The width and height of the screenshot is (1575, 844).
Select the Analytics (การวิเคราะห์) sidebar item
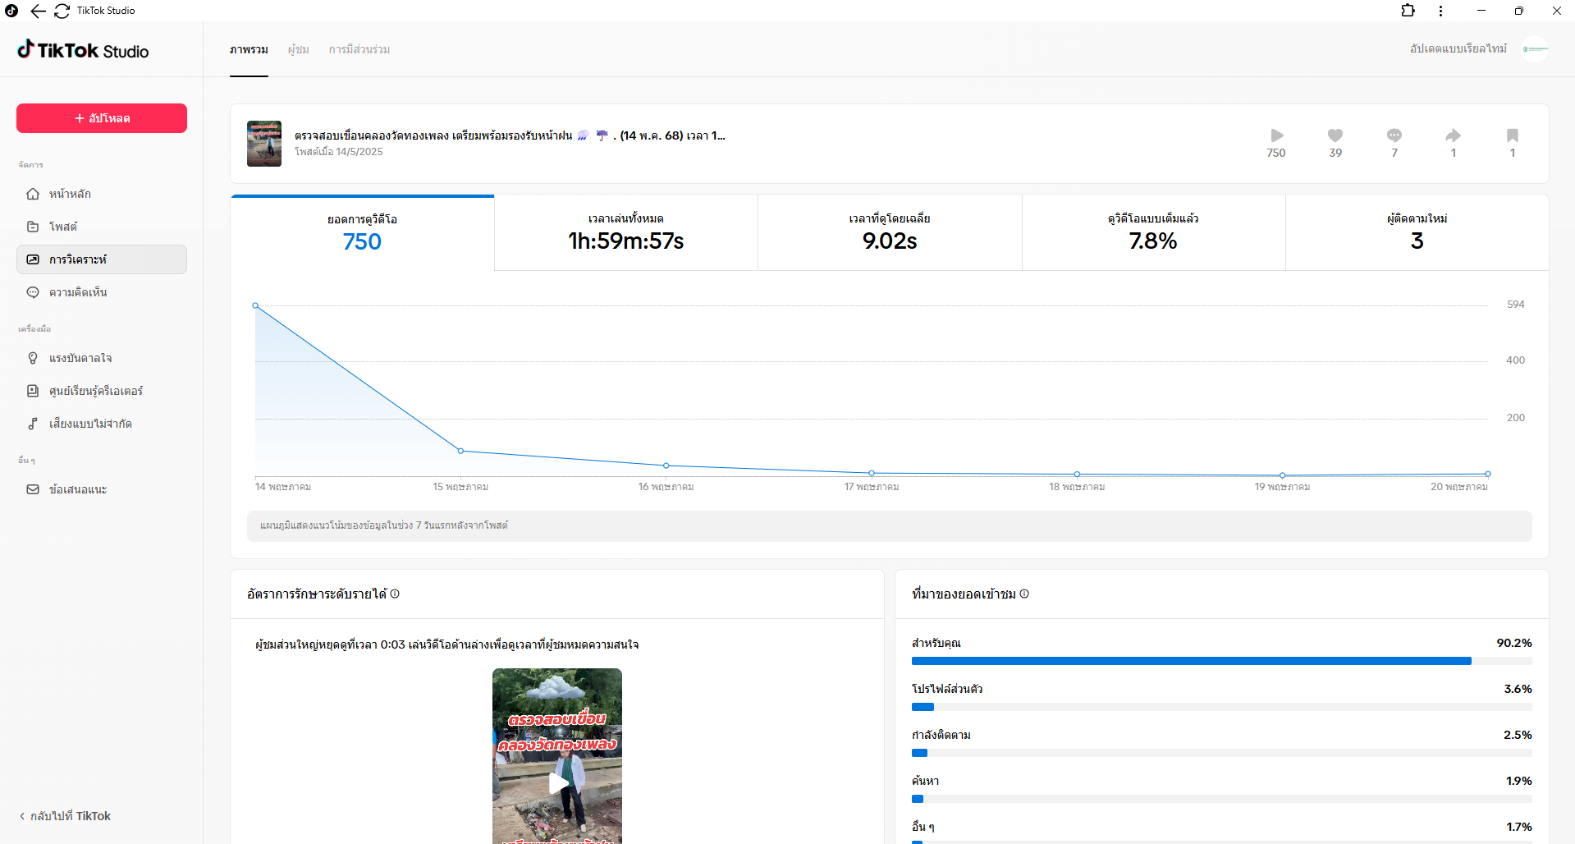[x=102, y=259]
